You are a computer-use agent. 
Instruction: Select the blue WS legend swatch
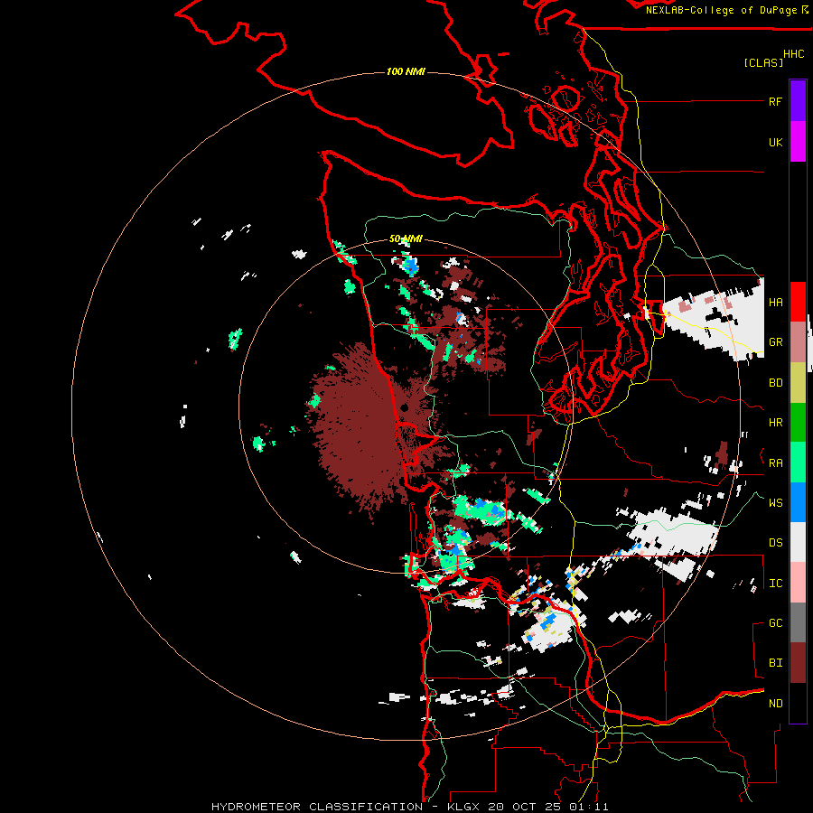coord(798,502)
